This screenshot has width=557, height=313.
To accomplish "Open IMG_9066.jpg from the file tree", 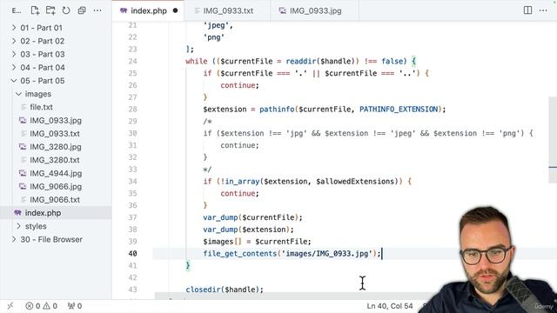I will click(x=56, y=186).
